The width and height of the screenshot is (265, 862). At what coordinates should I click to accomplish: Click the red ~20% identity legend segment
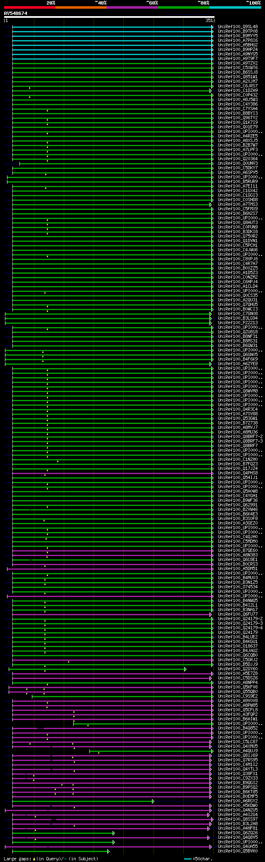click(x=30, y=7)
